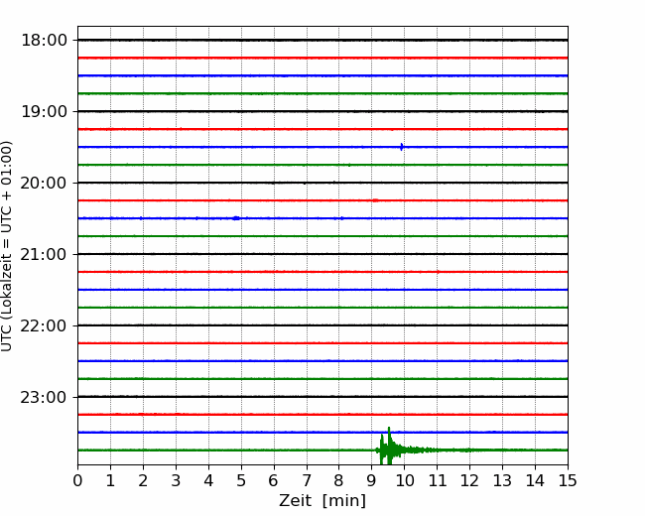Select the 9 minute tick label

(371, 481)
